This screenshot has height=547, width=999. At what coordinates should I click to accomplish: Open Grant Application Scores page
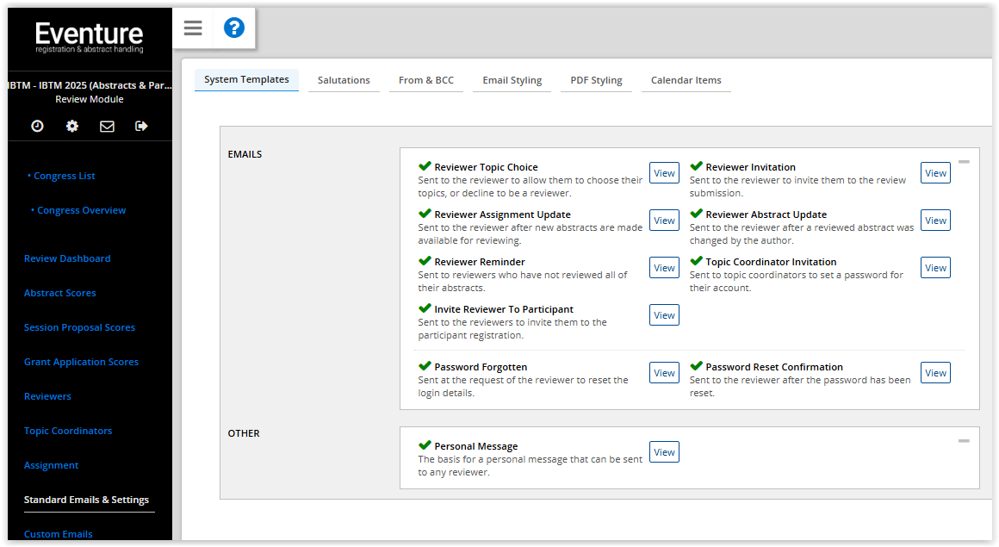(81, 362)
